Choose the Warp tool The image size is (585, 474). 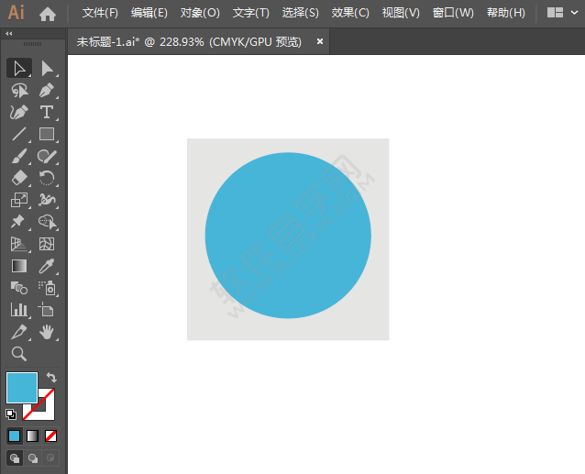click(x=47, y=200)
